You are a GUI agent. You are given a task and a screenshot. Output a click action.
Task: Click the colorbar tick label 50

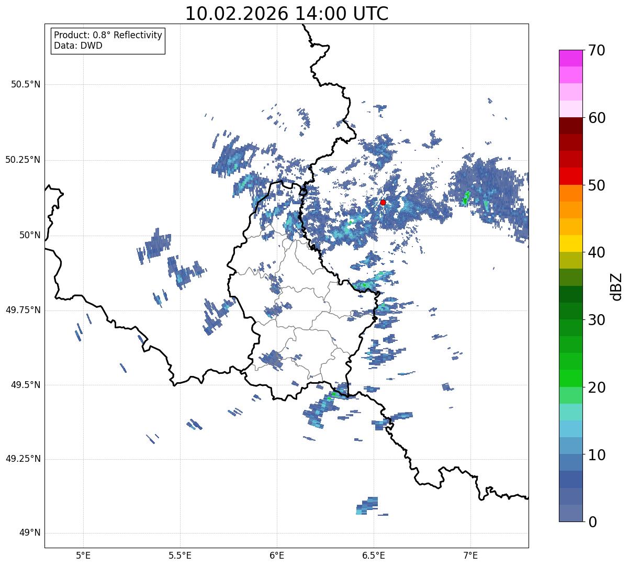click(597, 185)
